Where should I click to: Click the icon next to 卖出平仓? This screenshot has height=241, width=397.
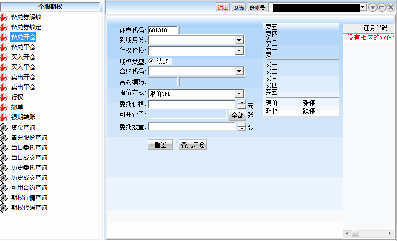pos(4,87)
